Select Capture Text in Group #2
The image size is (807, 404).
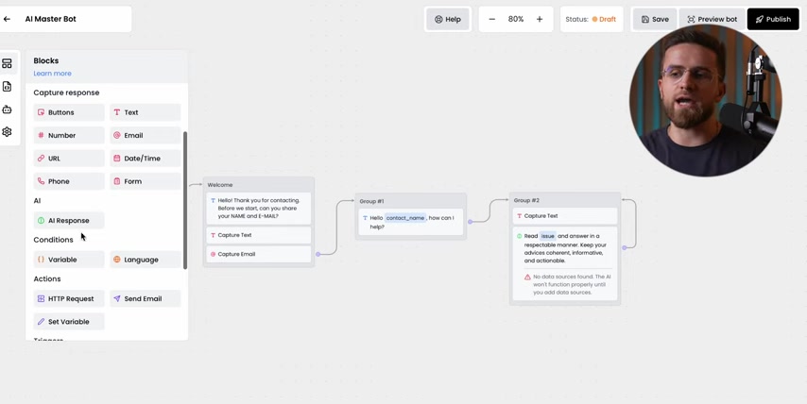pos(565,216)
